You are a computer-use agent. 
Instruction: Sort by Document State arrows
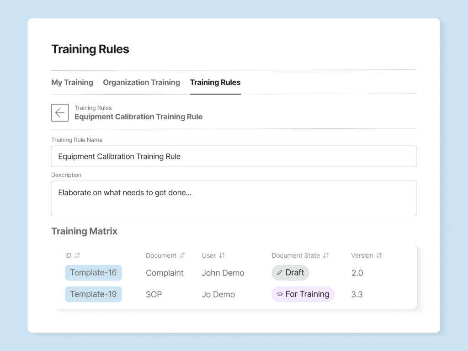tap(326, 255)
